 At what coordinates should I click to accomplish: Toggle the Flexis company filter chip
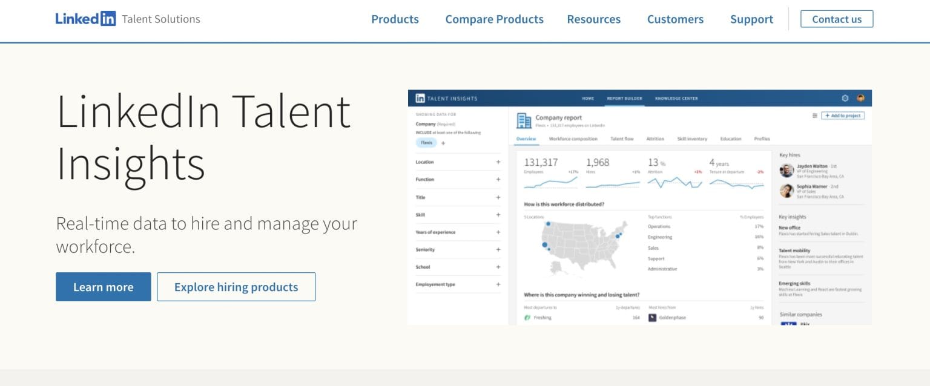click(426, 143)
